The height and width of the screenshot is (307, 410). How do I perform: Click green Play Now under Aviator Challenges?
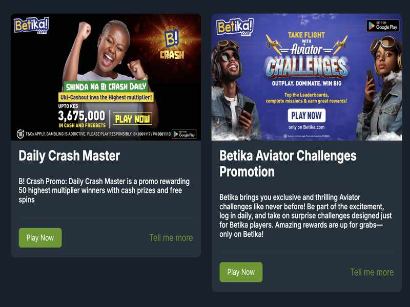click(x=241, y=272)
